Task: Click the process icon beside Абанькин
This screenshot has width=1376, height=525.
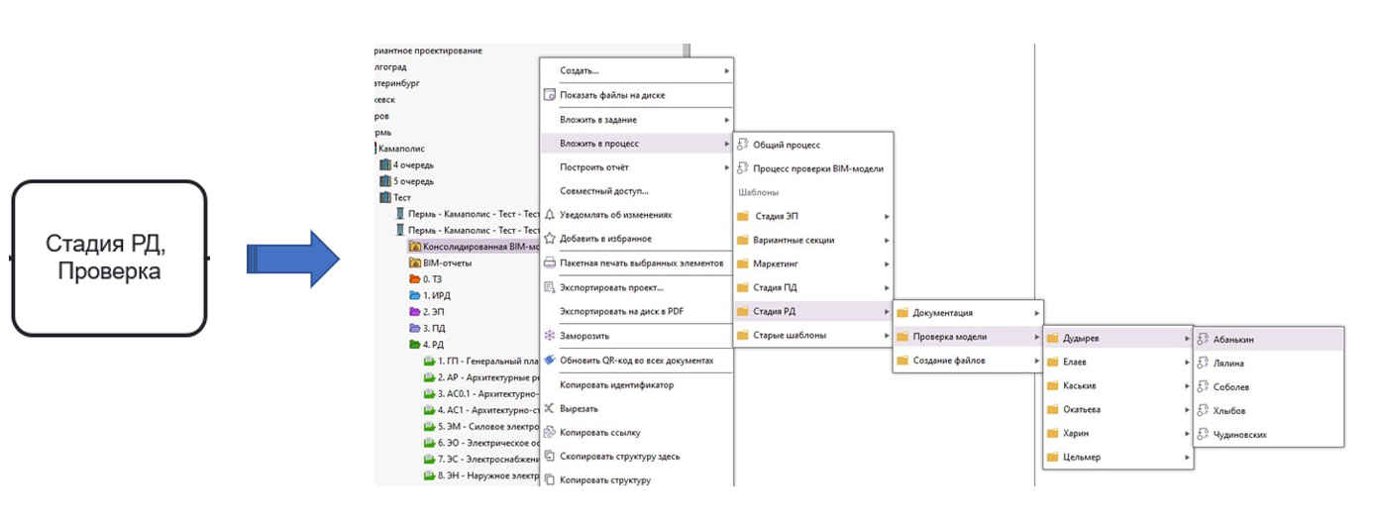Action: coord(1203,339)
